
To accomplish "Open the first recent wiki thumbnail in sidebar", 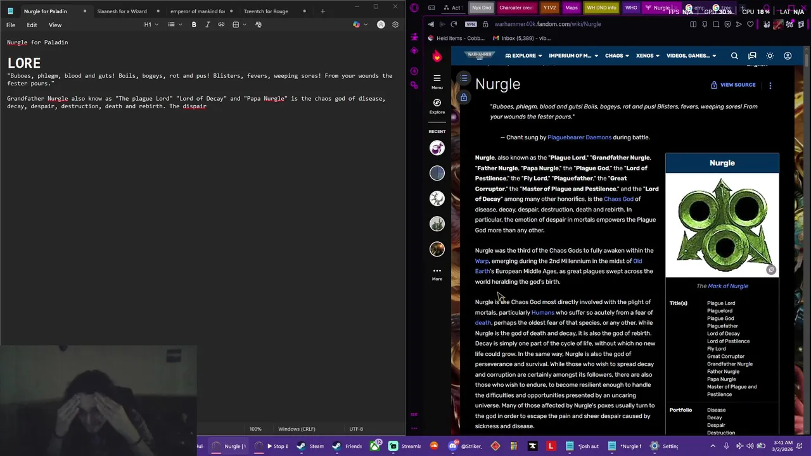I will (437, 148).
